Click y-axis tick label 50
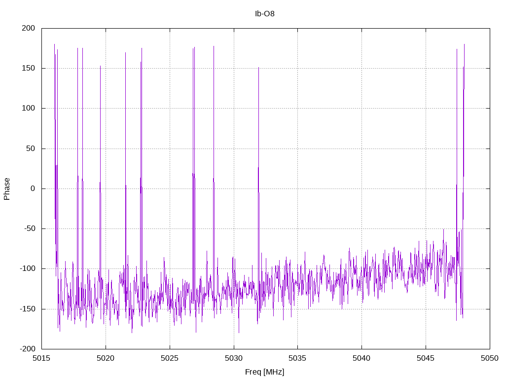The image size is (505, 379). coord(31,149)
